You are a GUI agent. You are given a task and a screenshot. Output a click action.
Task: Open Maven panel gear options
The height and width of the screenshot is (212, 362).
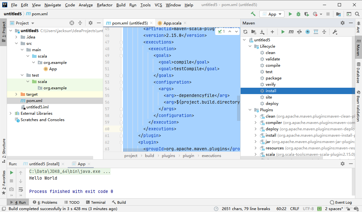[x=343, y=23]
